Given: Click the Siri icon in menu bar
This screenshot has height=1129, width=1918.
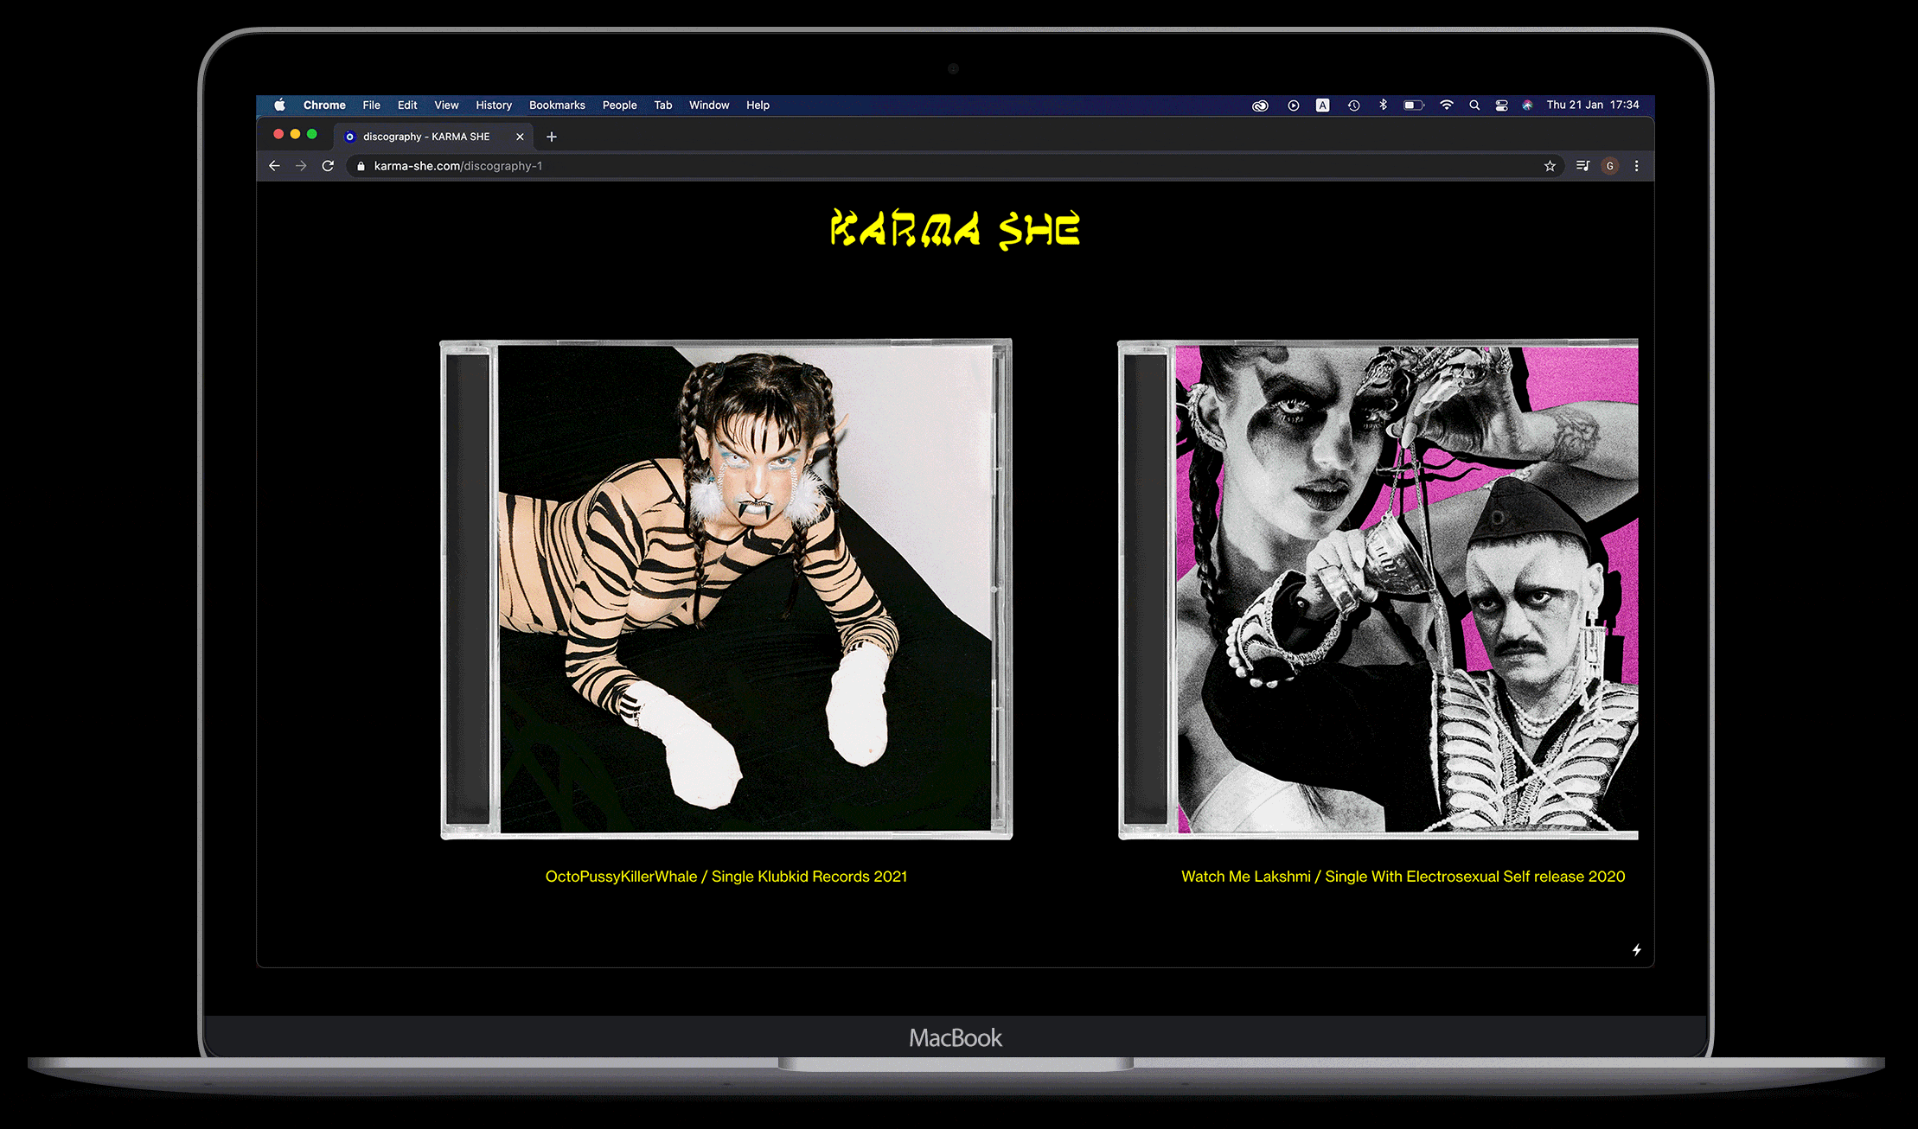Looking at the screenshot, I should (x=1527, y=105).
